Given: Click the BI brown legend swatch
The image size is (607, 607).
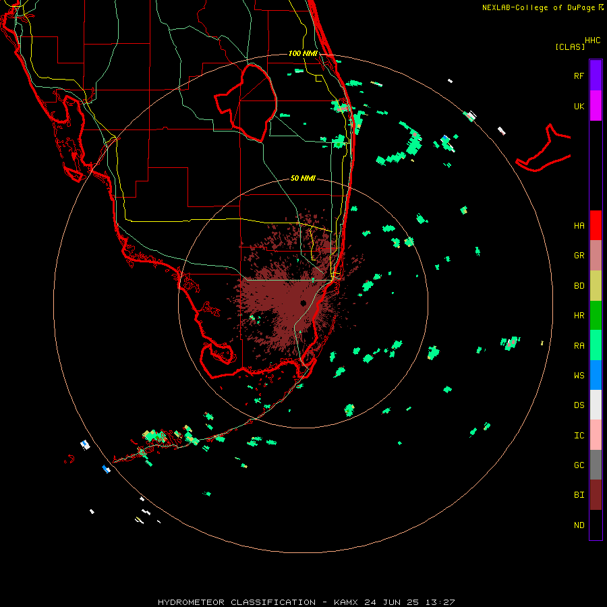Looking at the screenshot, I should click(596, 495).
